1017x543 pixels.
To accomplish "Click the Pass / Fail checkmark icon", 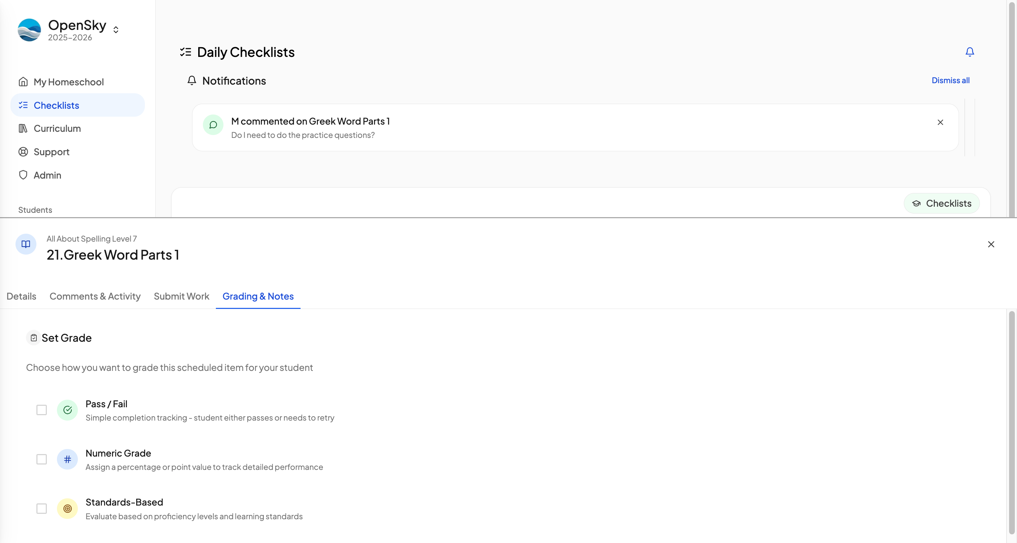I will 67,410.
